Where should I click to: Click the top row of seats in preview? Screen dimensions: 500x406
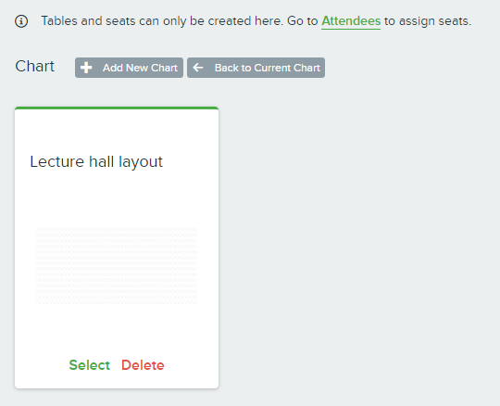(x=117, y=229)
